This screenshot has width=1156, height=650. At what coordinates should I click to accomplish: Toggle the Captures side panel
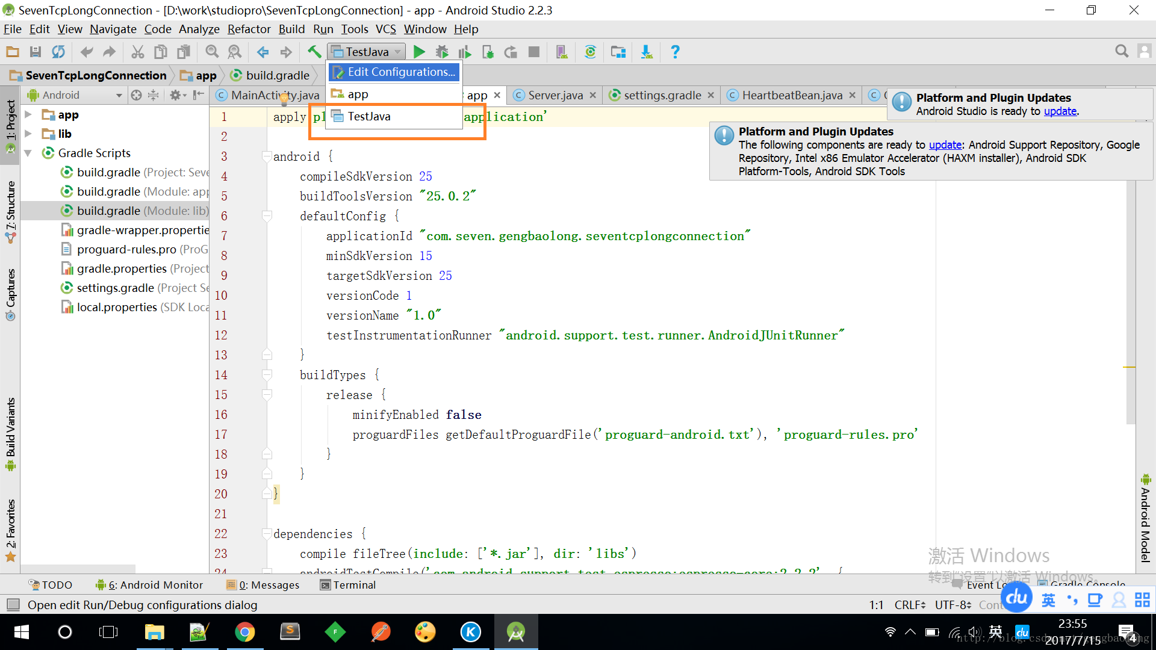click(10, 294)
